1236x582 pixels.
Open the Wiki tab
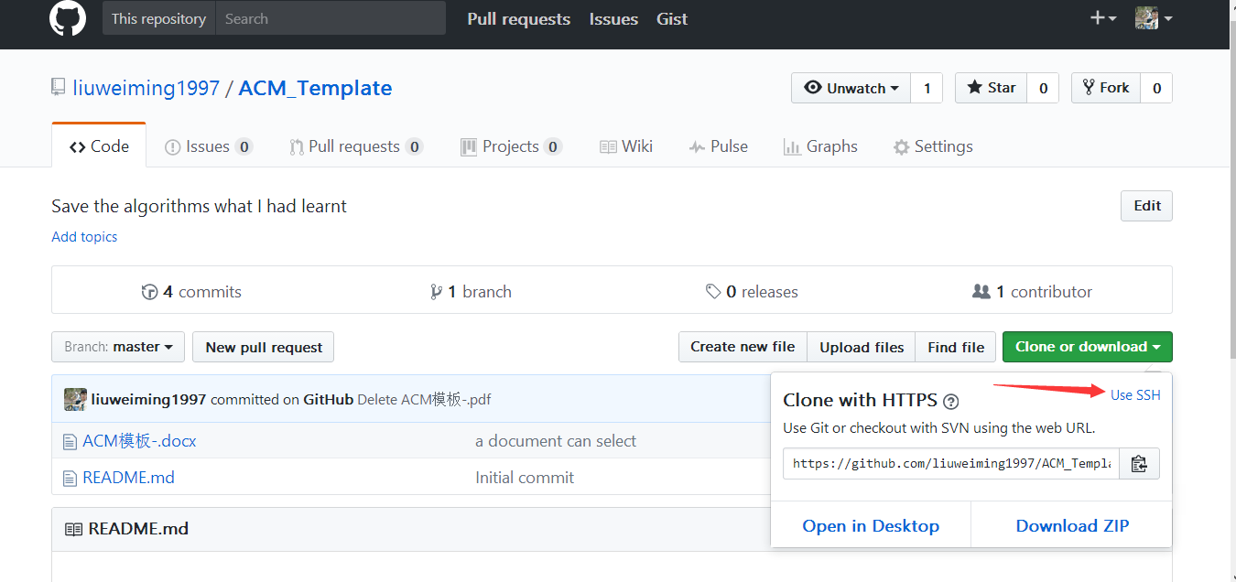[x=625, y=146]
